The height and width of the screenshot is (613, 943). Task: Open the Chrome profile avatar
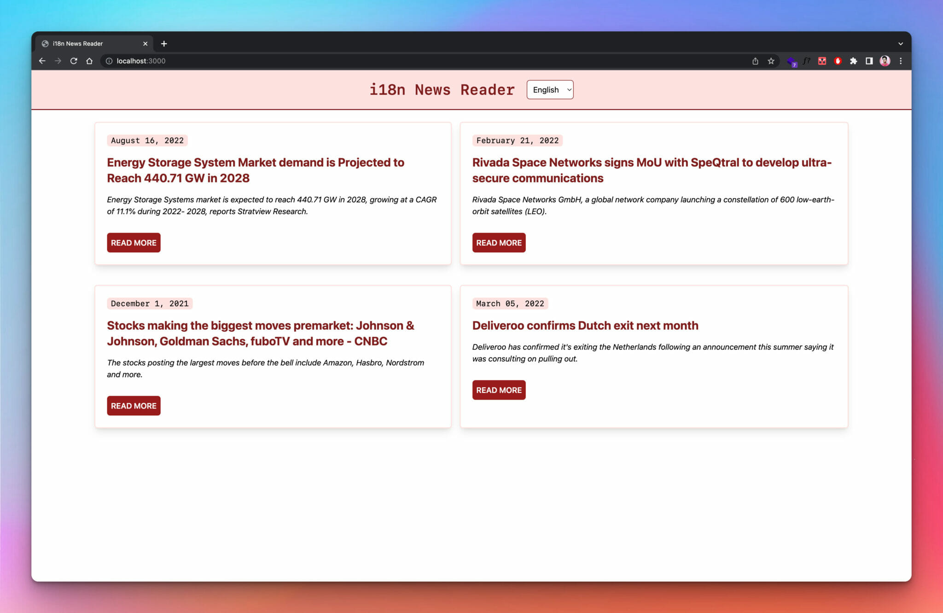(x=885, y=61)
